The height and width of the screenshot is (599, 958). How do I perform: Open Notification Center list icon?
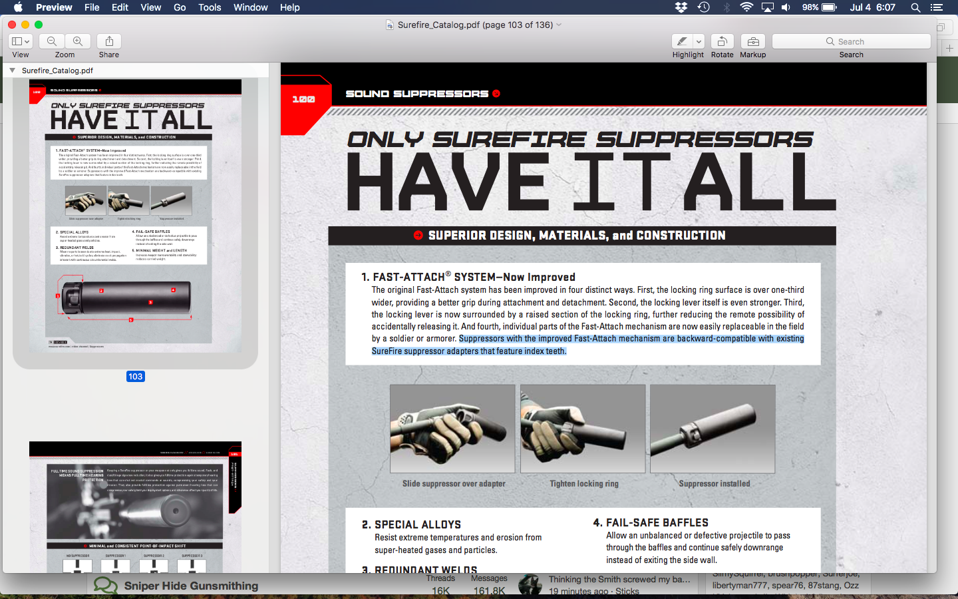point(937,7)
